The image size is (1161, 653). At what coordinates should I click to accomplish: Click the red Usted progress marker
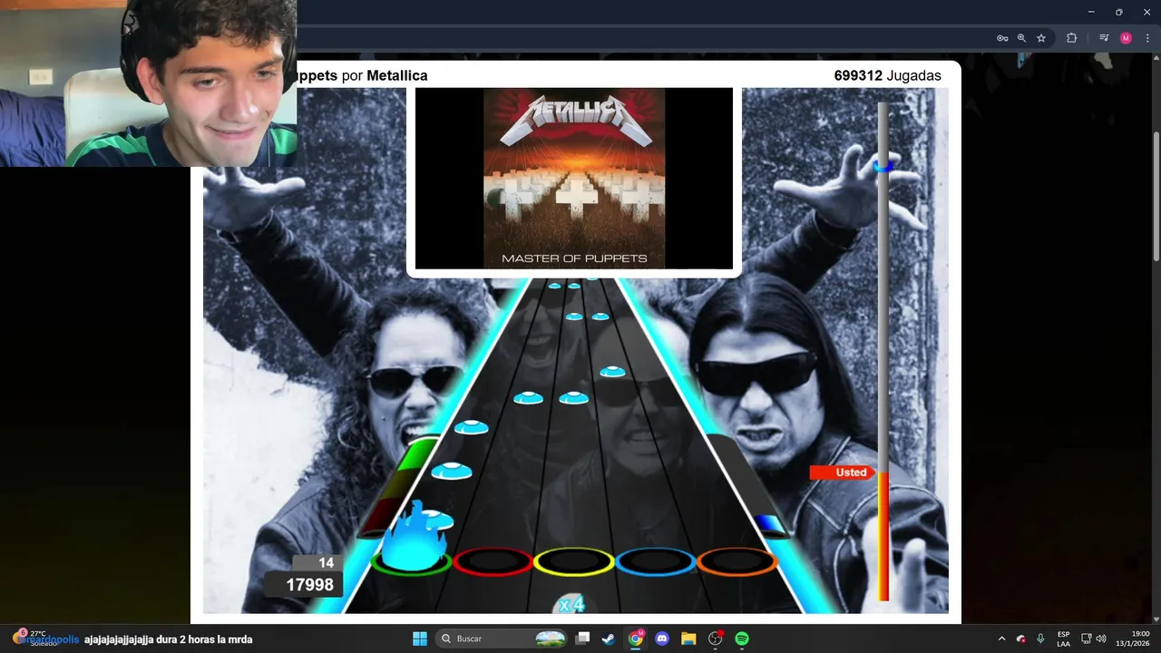click(844, 473)
